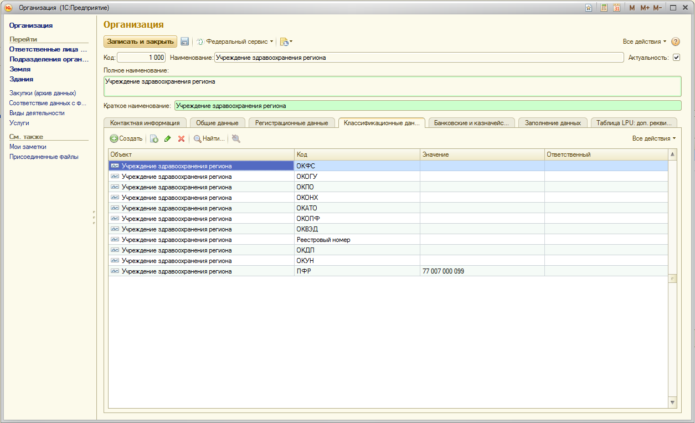
Task: Open the Регистрационные данные tab
Action: tap(291, 123)
